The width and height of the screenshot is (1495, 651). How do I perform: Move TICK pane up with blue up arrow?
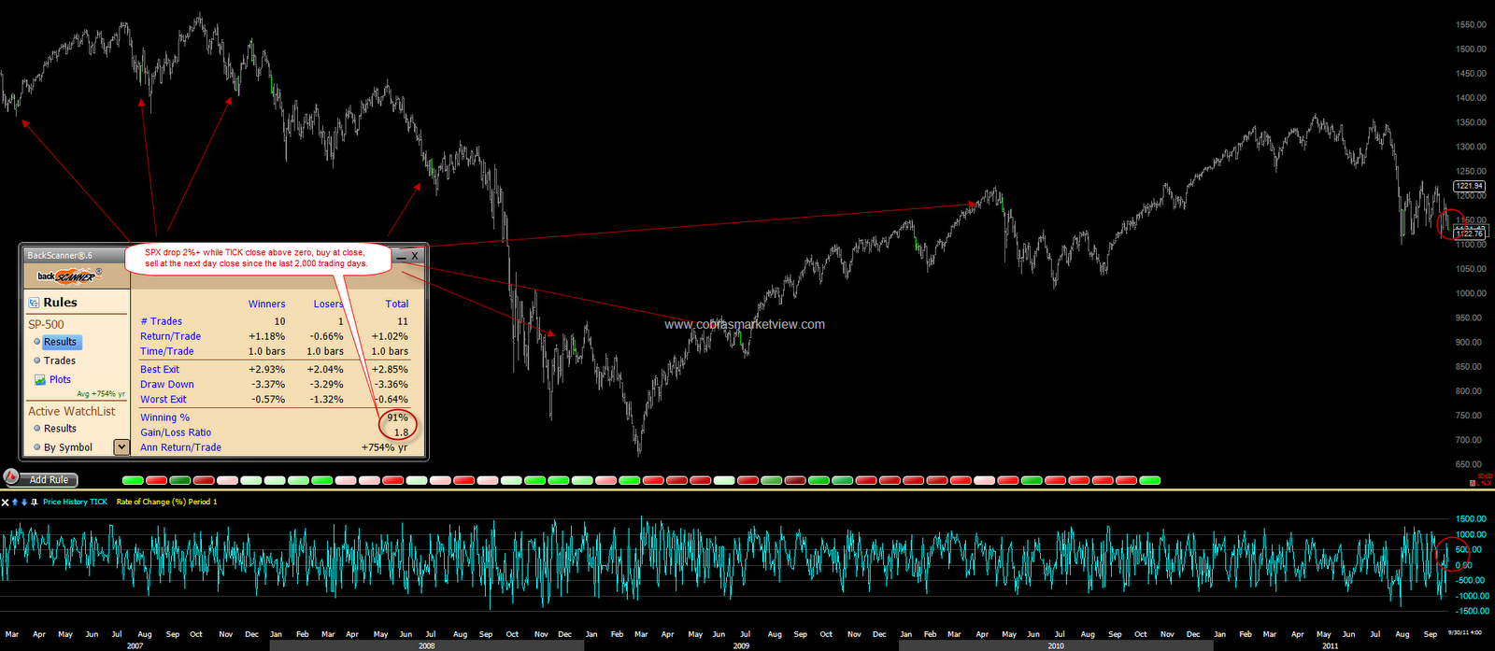[15, 502]
